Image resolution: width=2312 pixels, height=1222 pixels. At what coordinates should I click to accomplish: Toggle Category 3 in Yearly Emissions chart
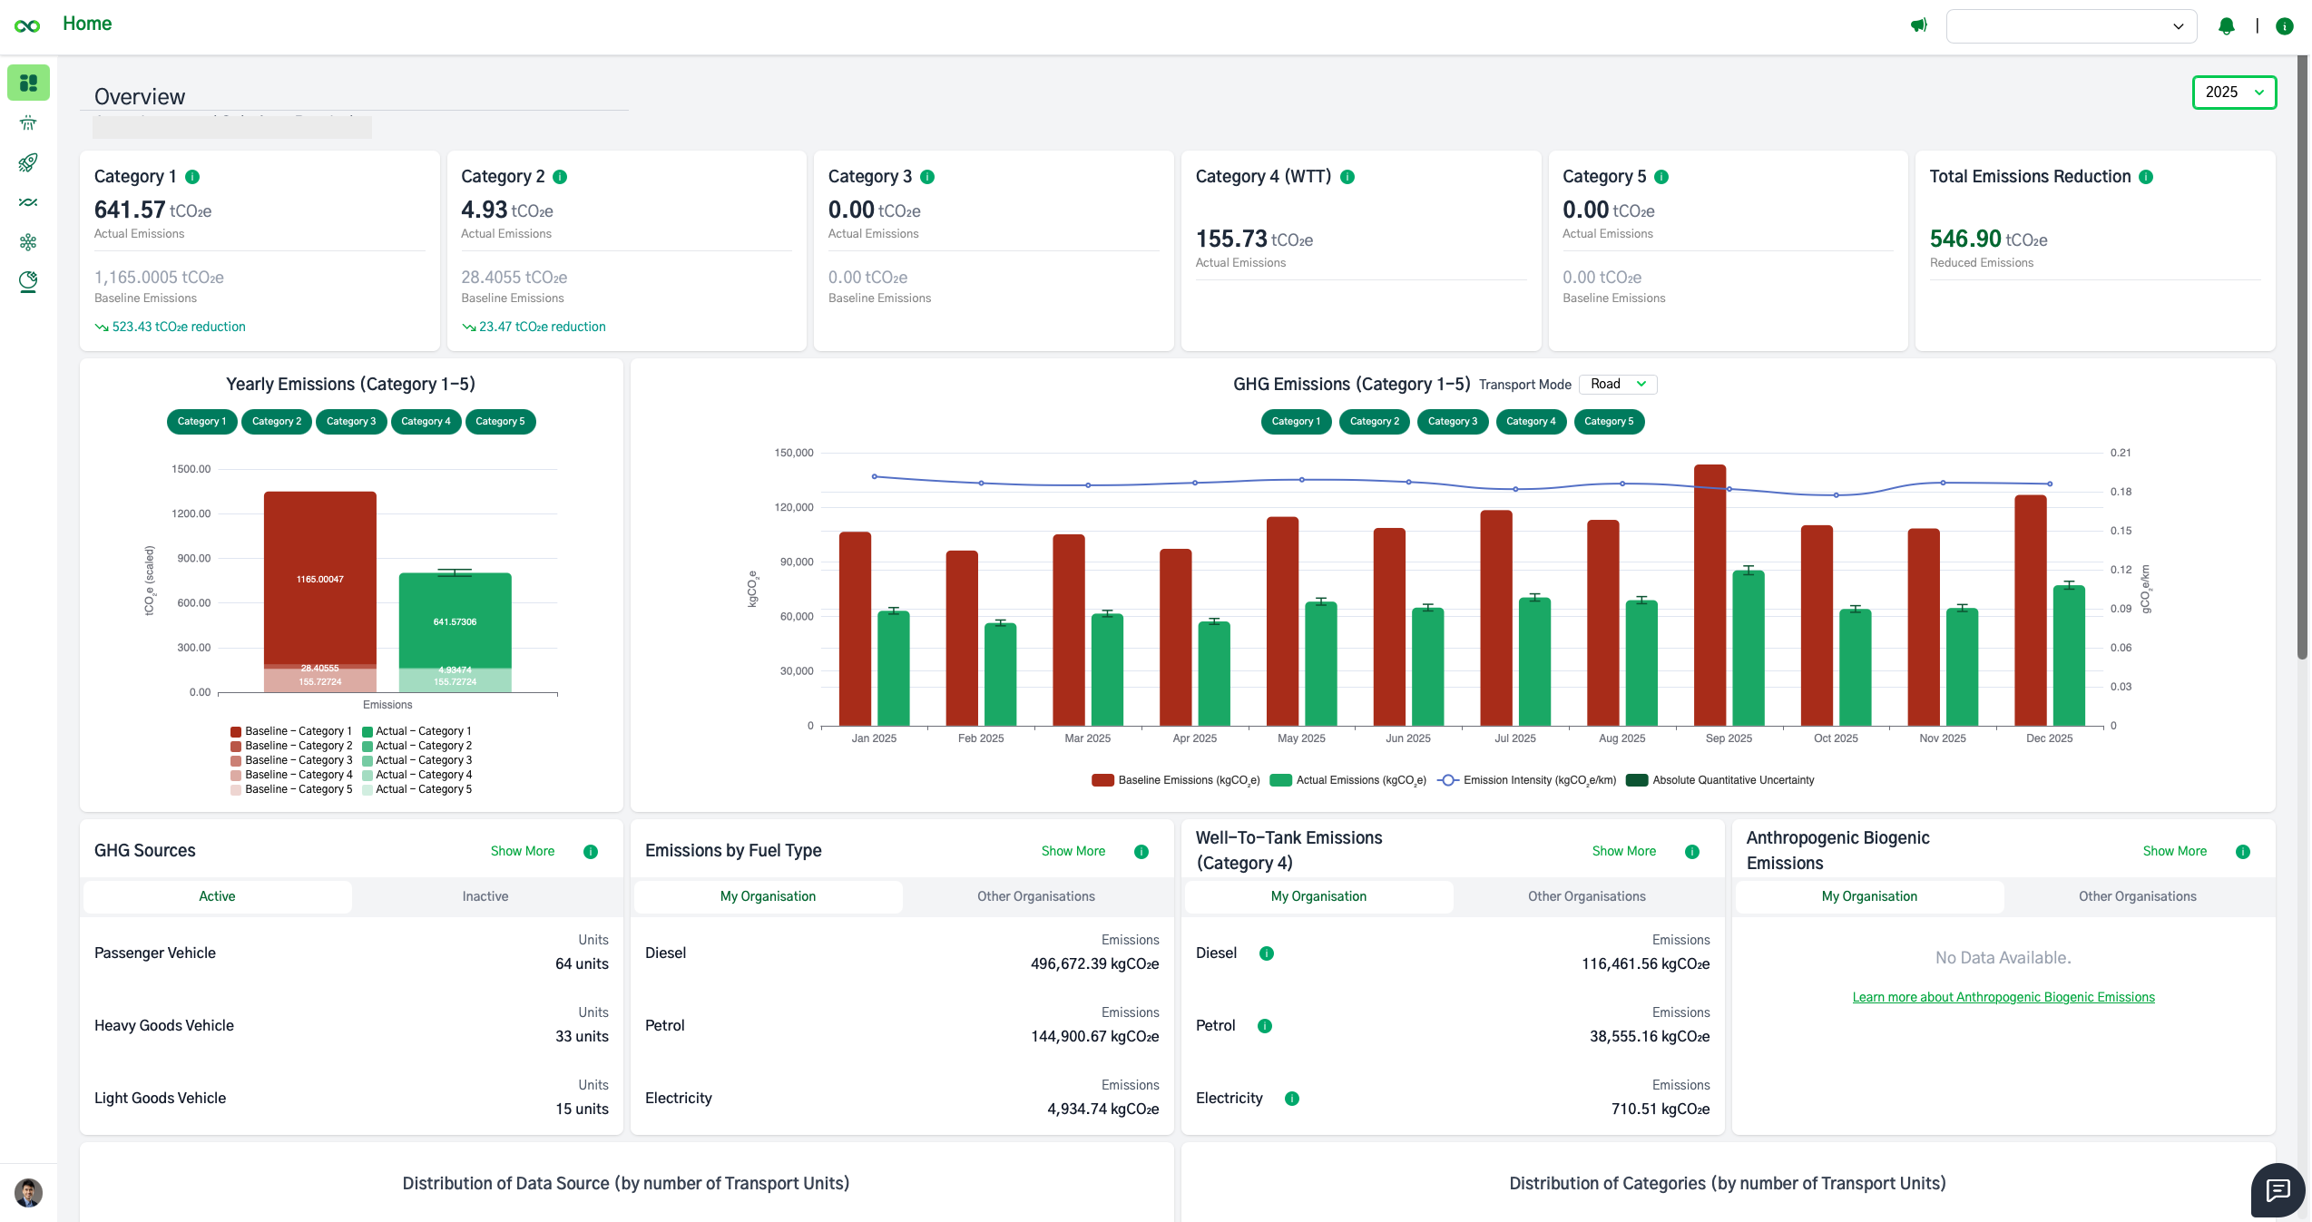pos(351,422)
